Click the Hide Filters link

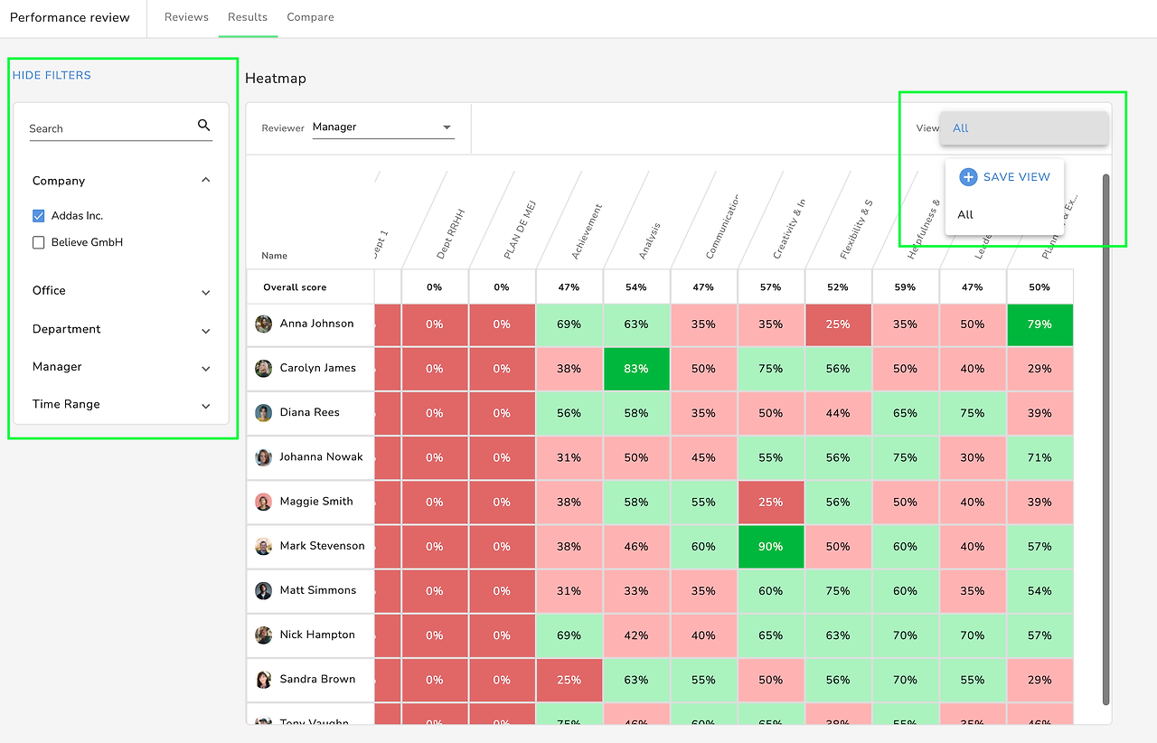coord(52,75)
